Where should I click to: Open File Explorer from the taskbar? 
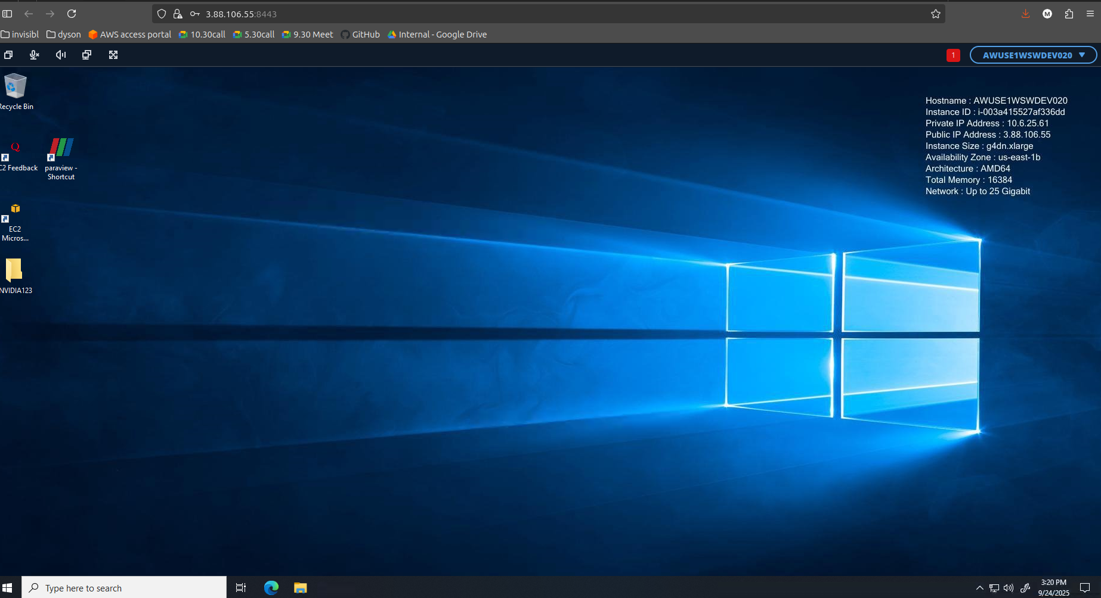click(x=300, y=588)
